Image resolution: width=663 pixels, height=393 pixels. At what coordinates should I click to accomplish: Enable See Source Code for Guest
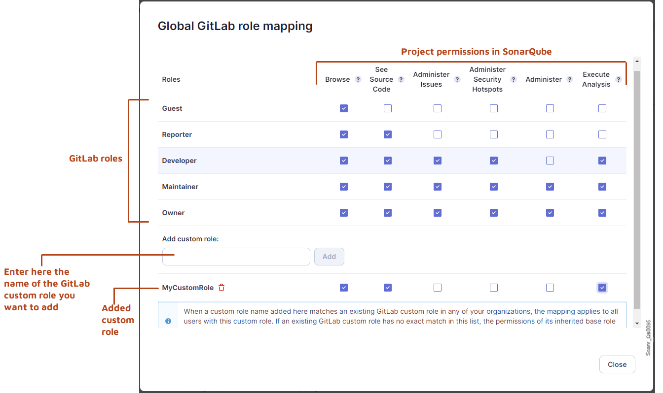pos(388,108)
